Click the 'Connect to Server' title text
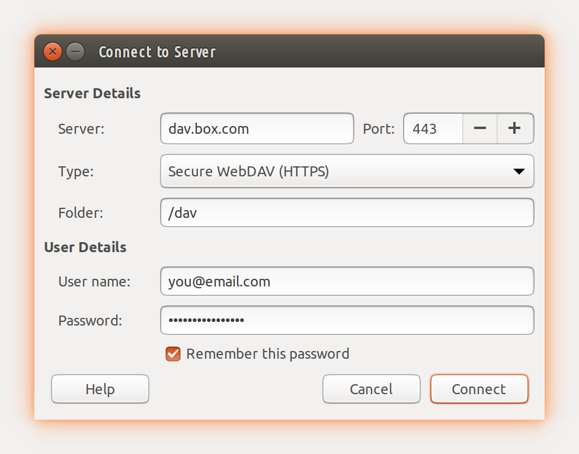This screenshot has width=579, height=454. pos(157,52)
